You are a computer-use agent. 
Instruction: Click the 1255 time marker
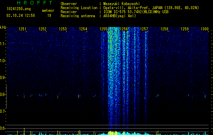click(x=104, y=29)
